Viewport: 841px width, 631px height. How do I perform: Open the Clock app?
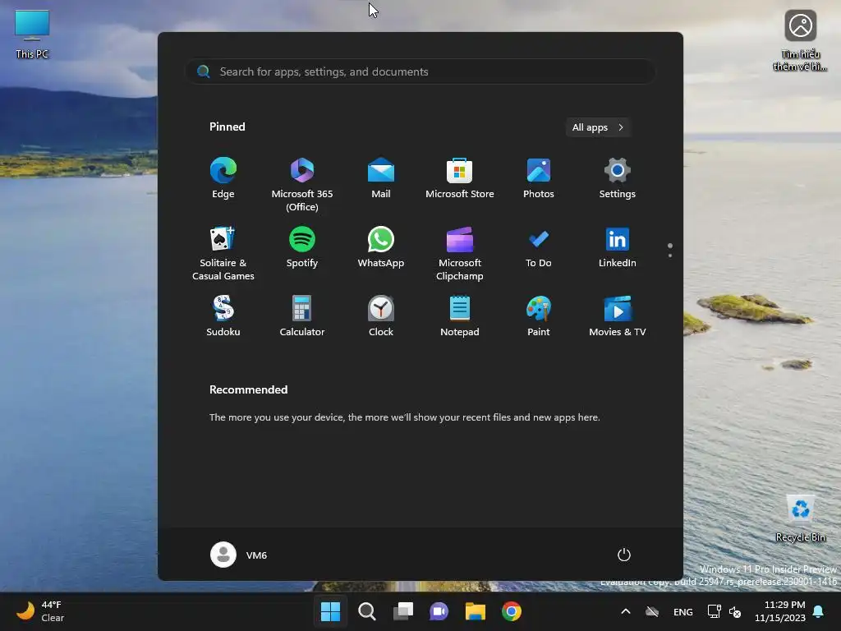point(381,316)
